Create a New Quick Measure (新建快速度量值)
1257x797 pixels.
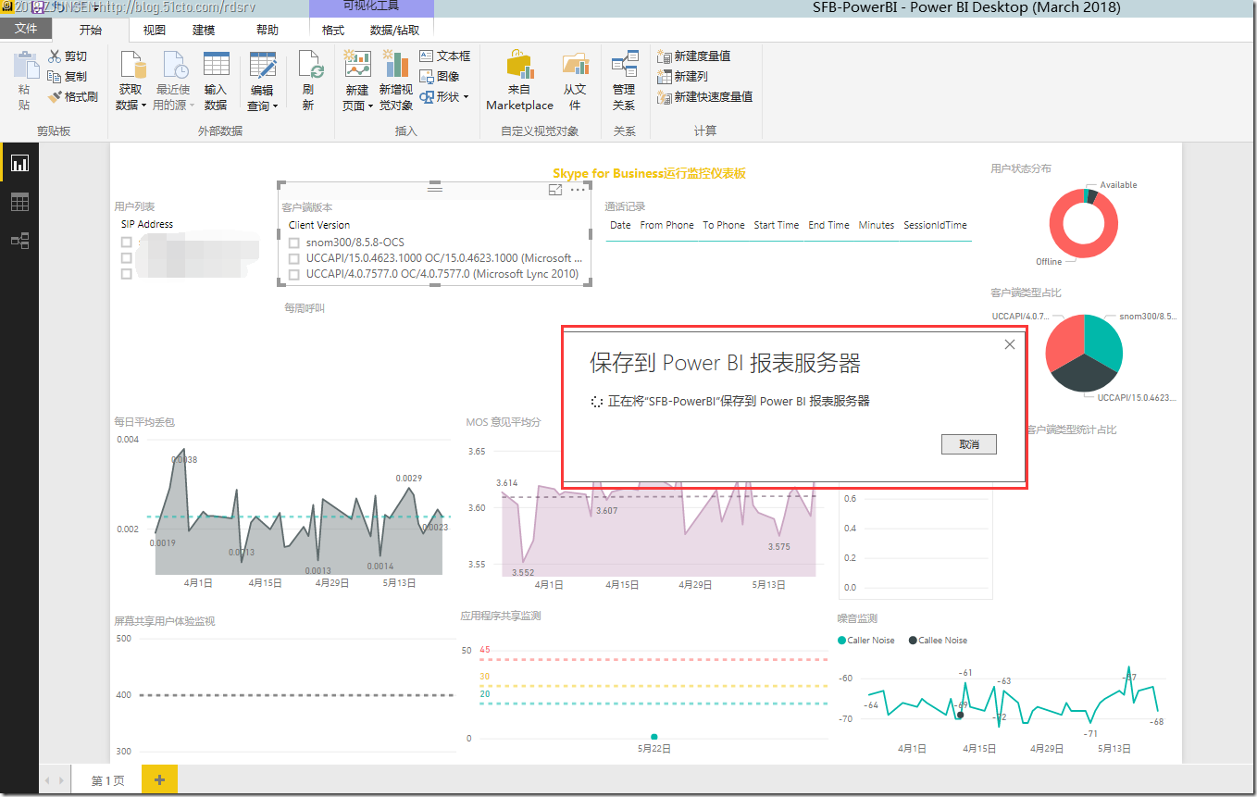pos(704,96)
